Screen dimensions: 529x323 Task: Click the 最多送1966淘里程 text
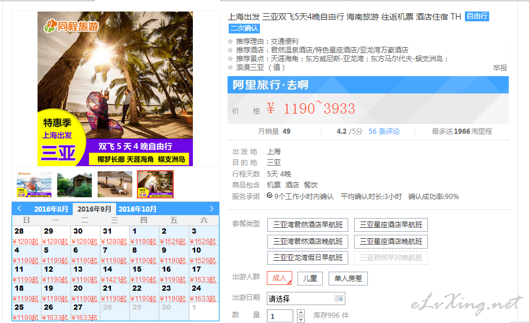(x=462, y=132)
